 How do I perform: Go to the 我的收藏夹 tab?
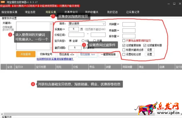pyautogui.click(x=92, y=12)
